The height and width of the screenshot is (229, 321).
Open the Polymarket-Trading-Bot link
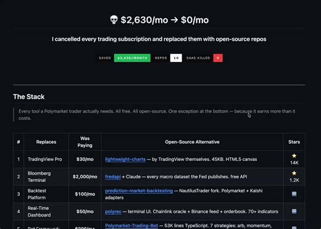coord(131,226)
